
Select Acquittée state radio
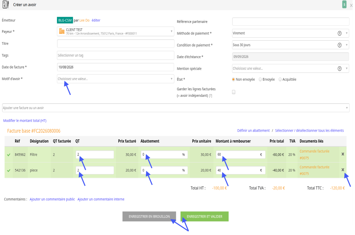(x=280, y=79)
